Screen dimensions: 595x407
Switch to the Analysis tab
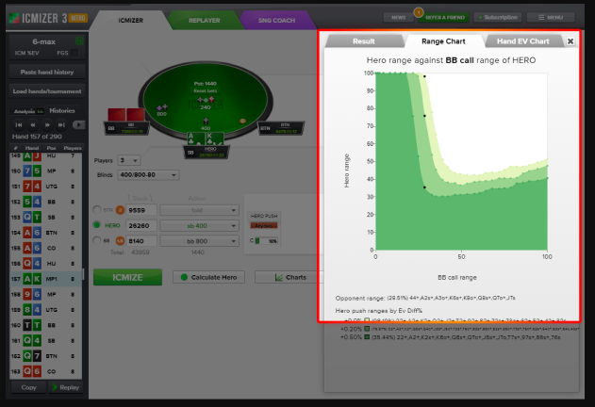27,111
